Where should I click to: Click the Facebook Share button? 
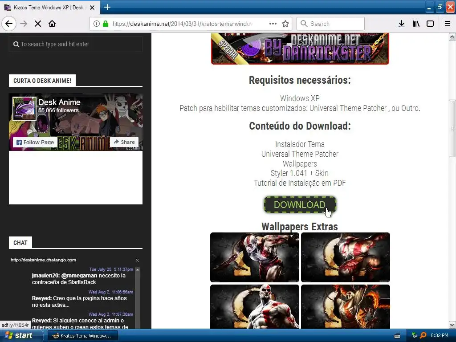click(124, 142)
